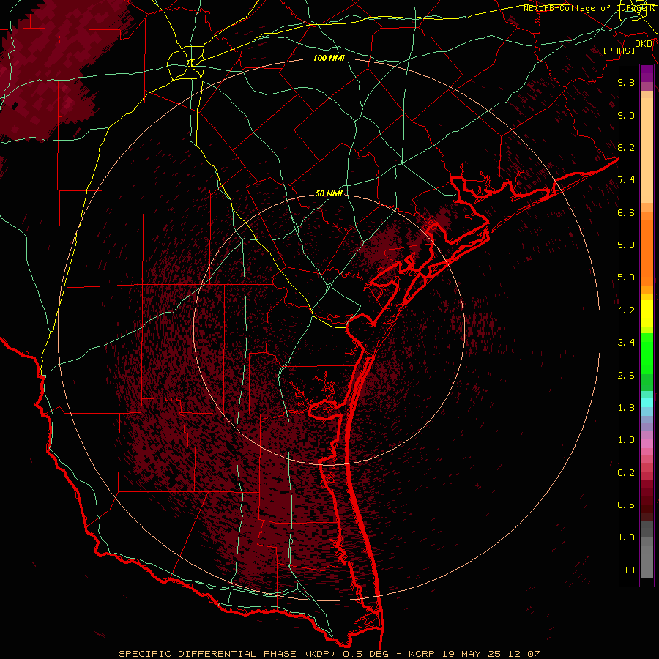Pick the cyan segment of the color bar
Image resolution: width=659 pixels, height=659 pixels.
(x=647, y=403)
